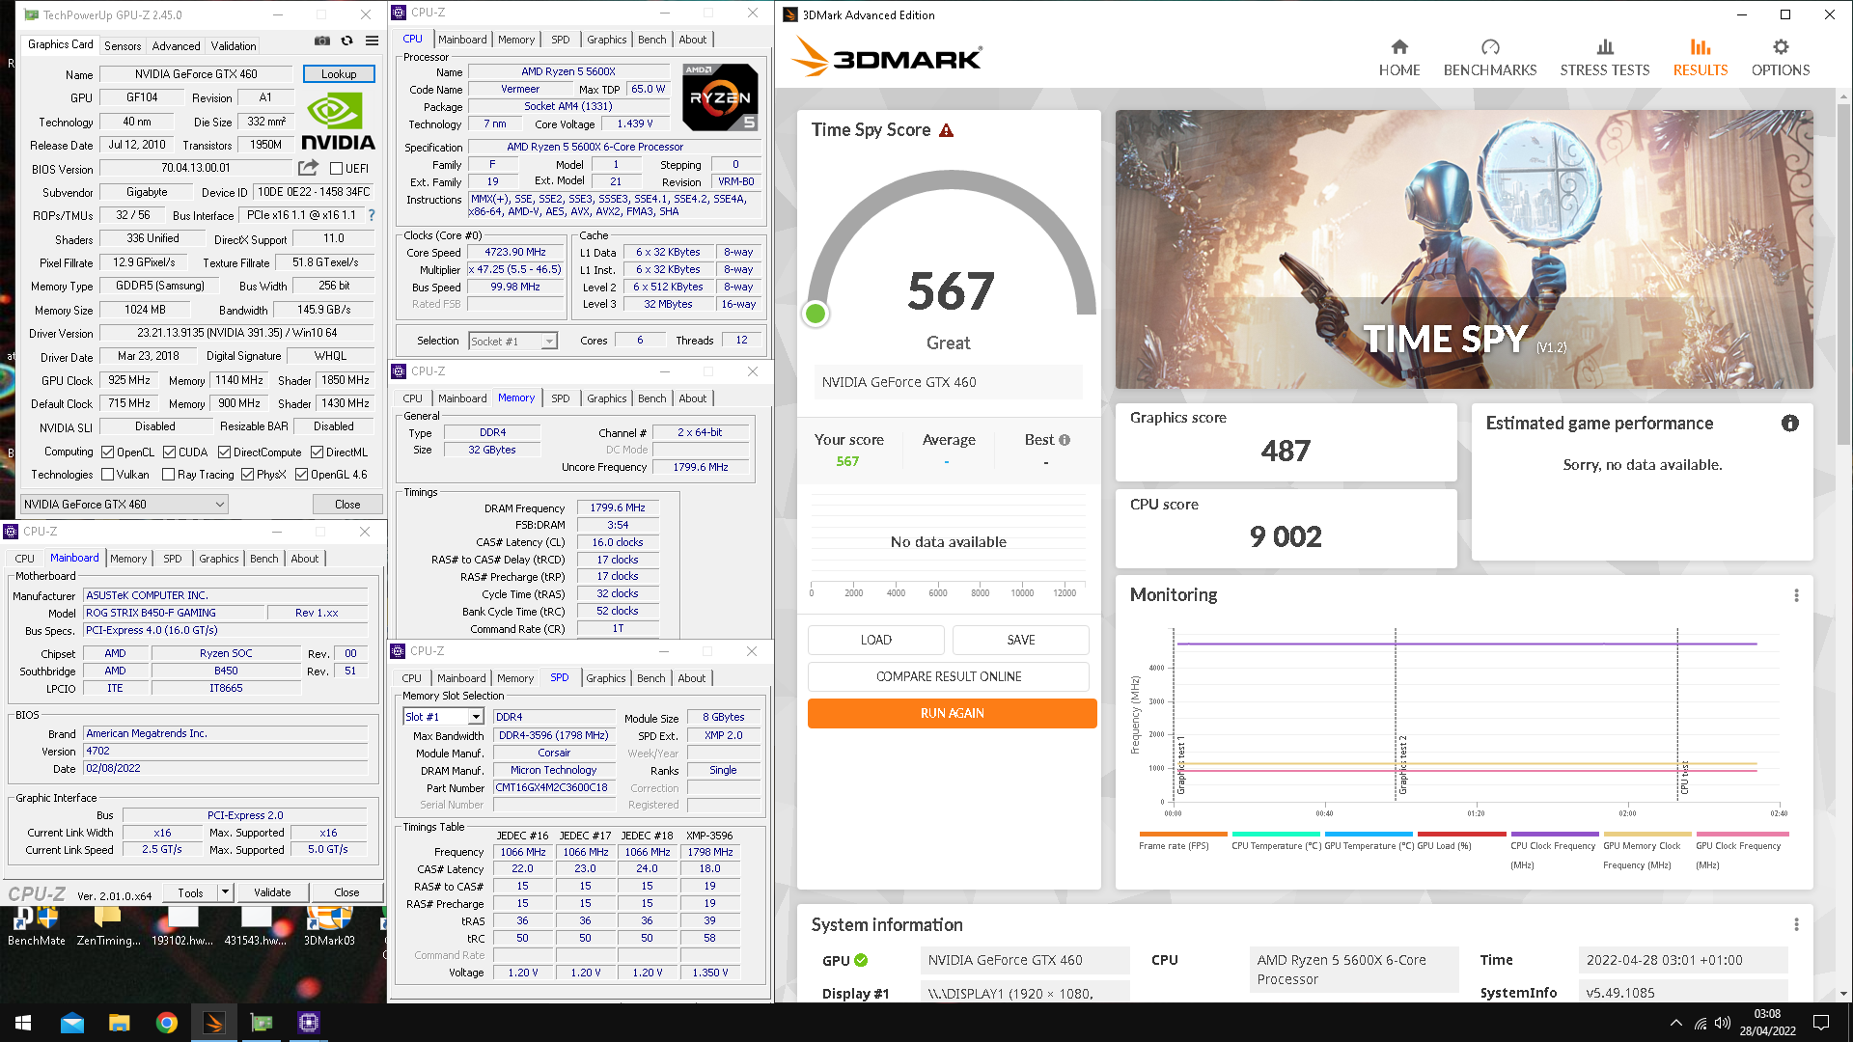Toggle the OpenGL 4.6 checkbox
This screenshot has width=1853, height=1042.
tap(301, 474)
